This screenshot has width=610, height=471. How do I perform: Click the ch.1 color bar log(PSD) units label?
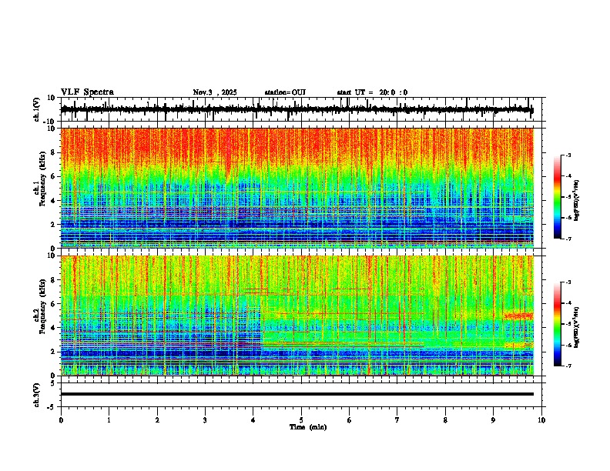[x=577, y=201]
